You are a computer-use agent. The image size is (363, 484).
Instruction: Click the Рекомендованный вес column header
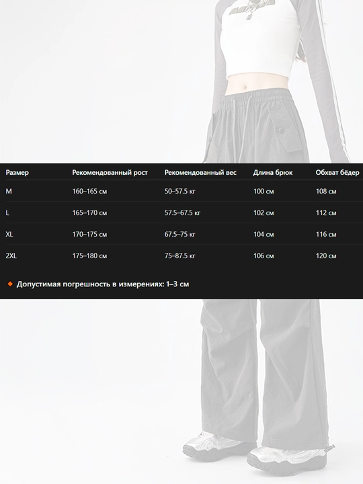200,173
